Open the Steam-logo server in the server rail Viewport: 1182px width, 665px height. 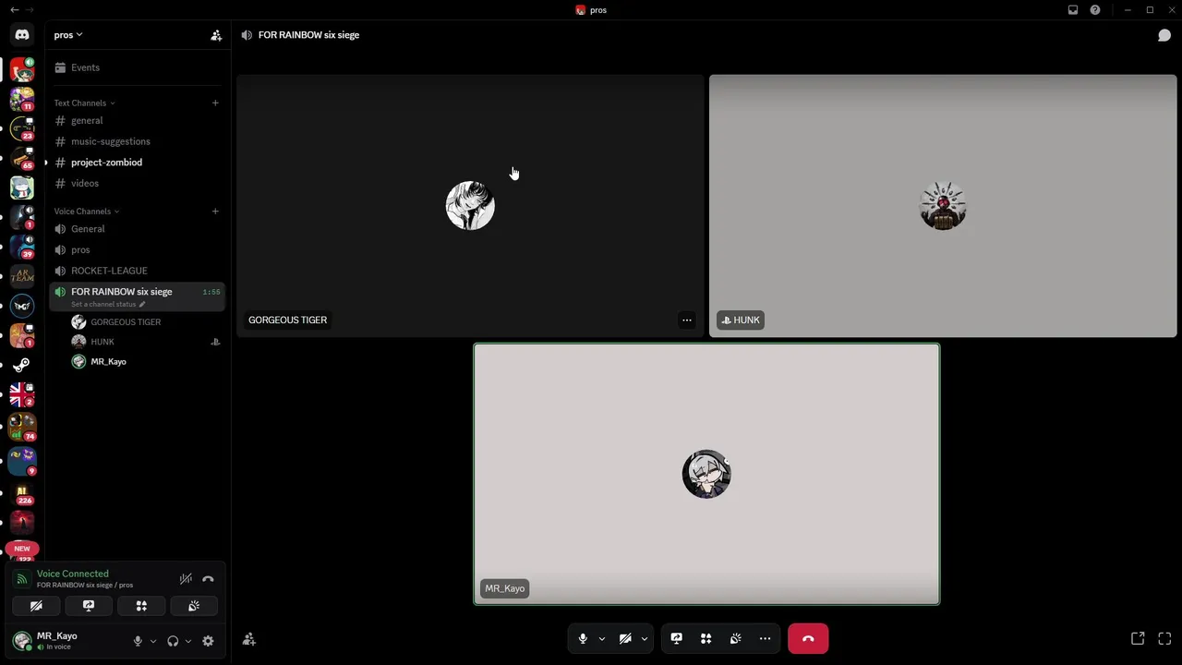point(22,365)
